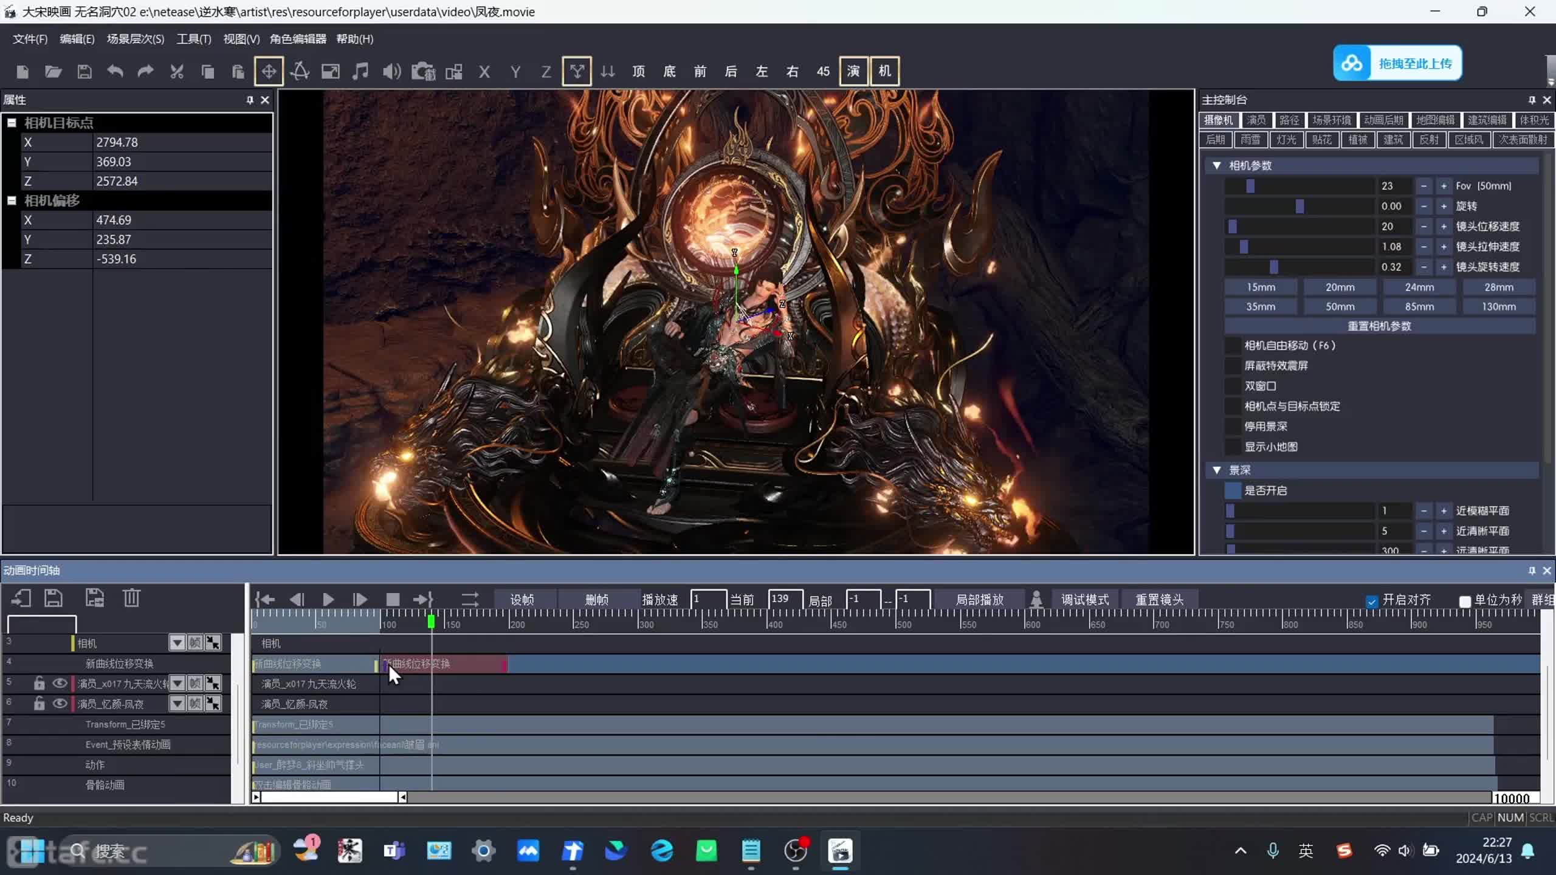Switch to top view 顶
Viewport: 1556px width, 875px height.
pyautogui.click(x=638, y=72)
